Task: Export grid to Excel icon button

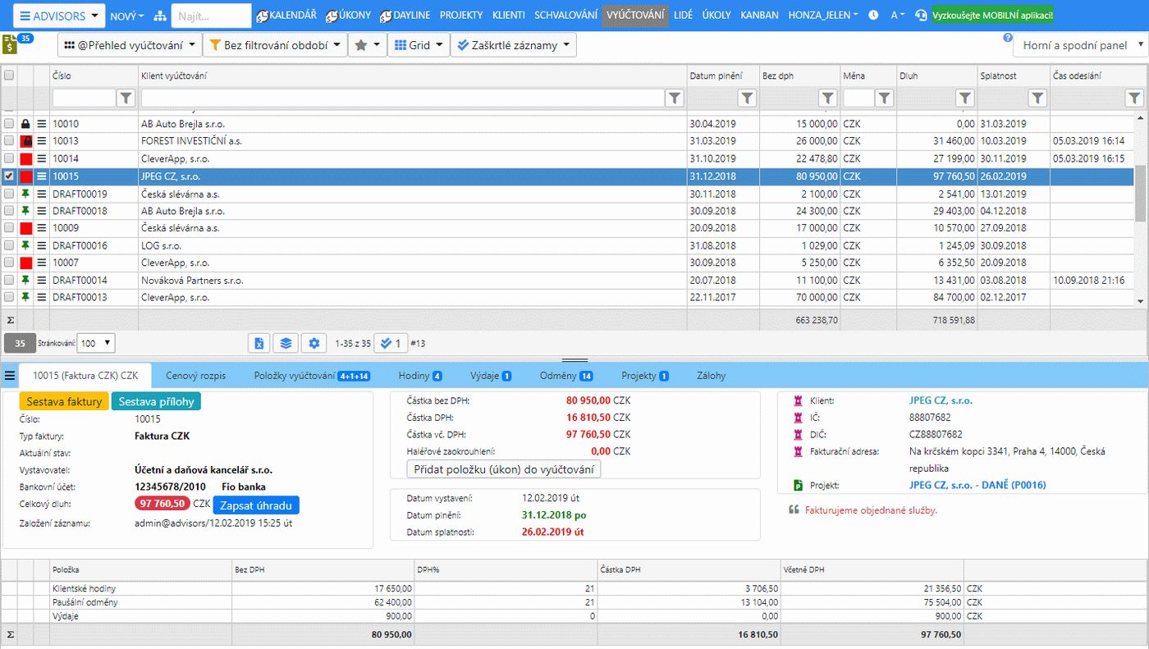Action: (259, 343)
